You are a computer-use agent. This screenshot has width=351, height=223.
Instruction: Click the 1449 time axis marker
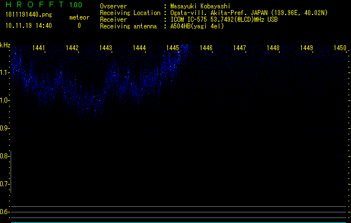point(307,48)
